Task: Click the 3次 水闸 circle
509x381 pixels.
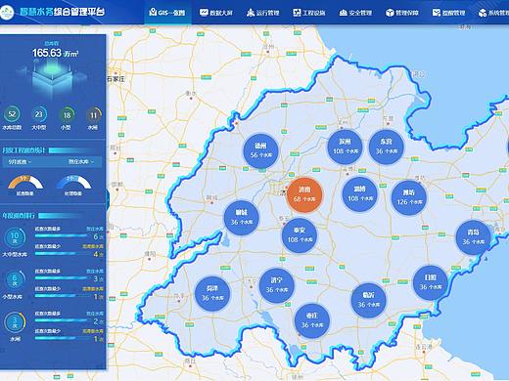Action: pyautogui.click(x=15, y=322)
